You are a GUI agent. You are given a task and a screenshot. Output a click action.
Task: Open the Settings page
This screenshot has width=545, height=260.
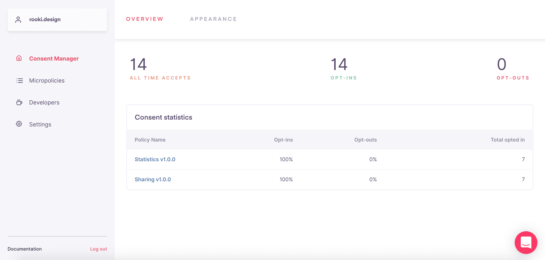[40, 125]
